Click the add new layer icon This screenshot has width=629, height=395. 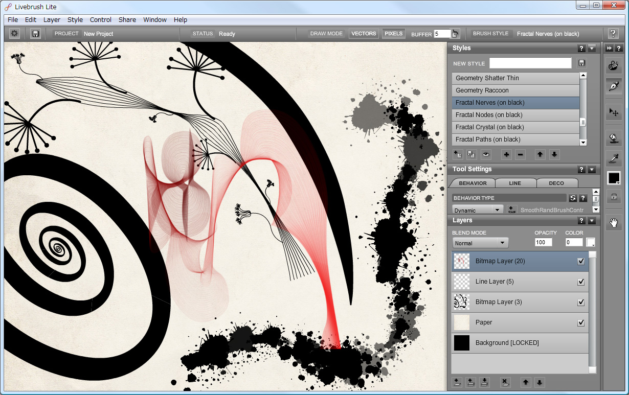457,382
